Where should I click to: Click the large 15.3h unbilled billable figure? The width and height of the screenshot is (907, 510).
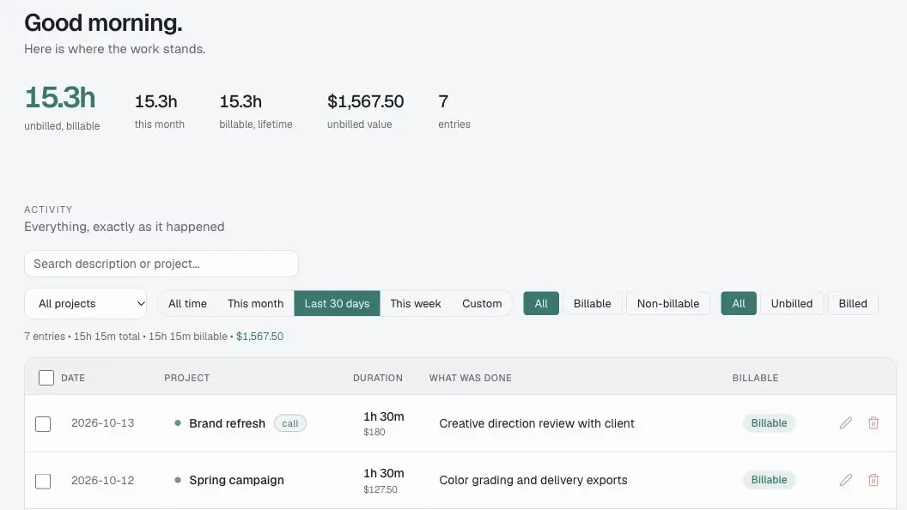60,98
